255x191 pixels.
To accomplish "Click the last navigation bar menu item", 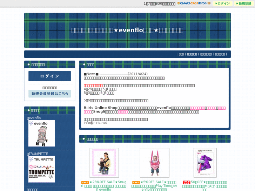I will 220,54.
